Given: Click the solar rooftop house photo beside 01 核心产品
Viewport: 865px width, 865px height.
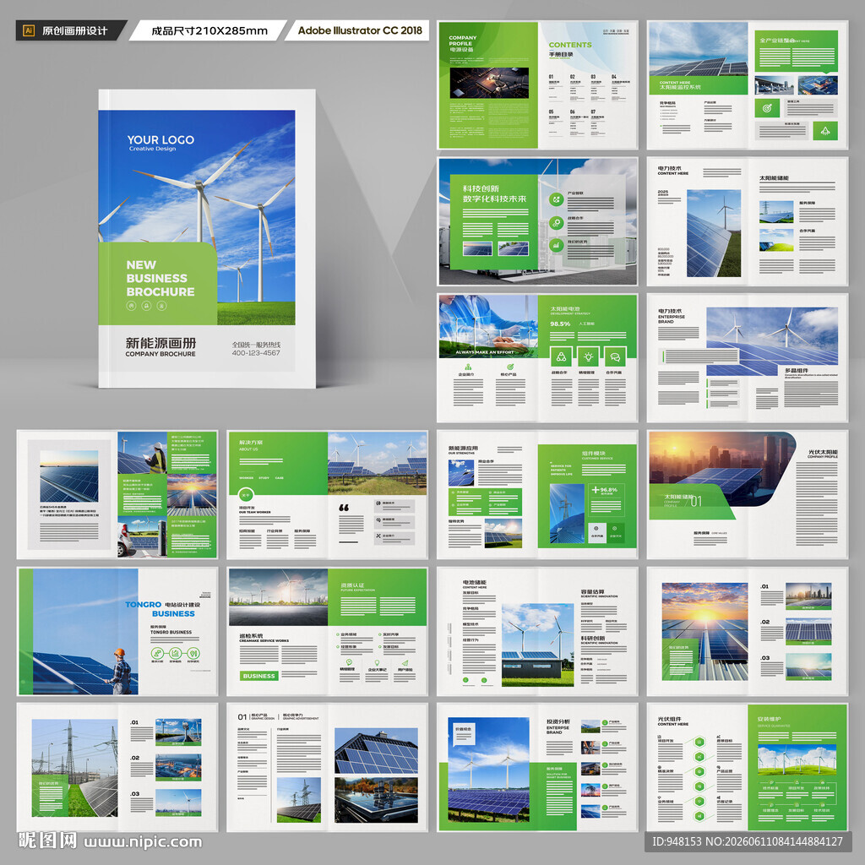Looking at the screenshot, I should point(376,751).
